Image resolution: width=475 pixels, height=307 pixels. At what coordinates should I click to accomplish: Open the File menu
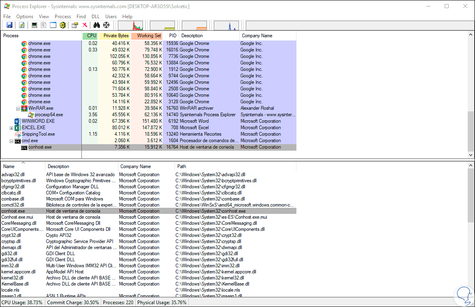tap(6, 16)
